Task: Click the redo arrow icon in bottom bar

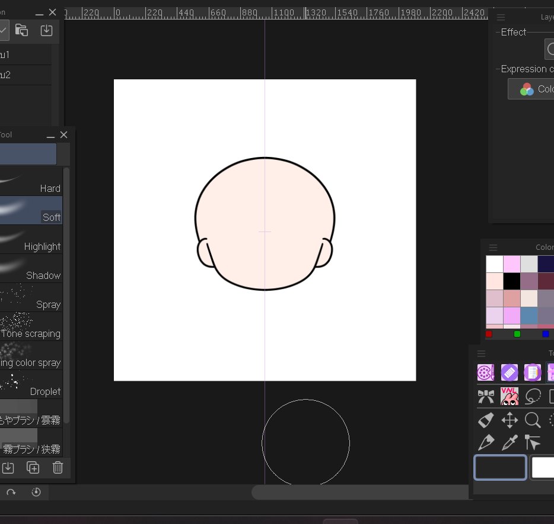Action: coord(11,492)
